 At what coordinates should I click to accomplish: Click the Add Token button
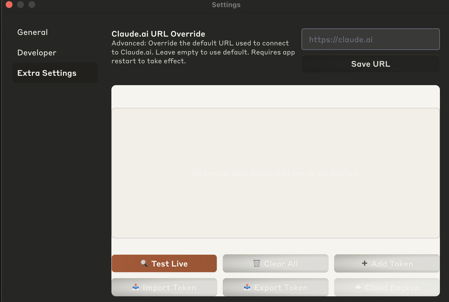coord(387,263)
